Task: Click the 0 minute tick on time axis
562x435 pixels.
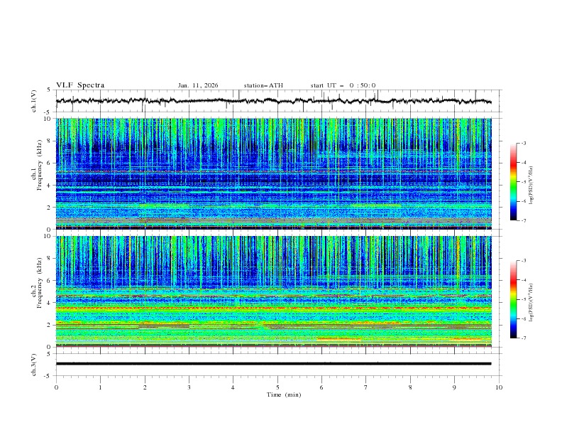Action: (x=56, y=387)
